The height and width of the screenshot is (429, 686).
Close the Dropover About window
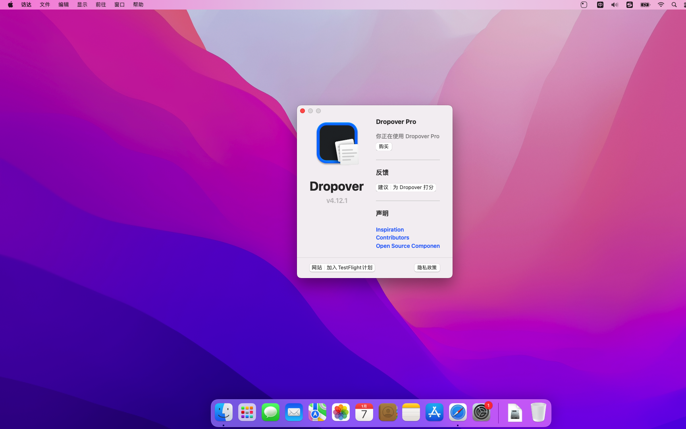click(x=303, y=111)
